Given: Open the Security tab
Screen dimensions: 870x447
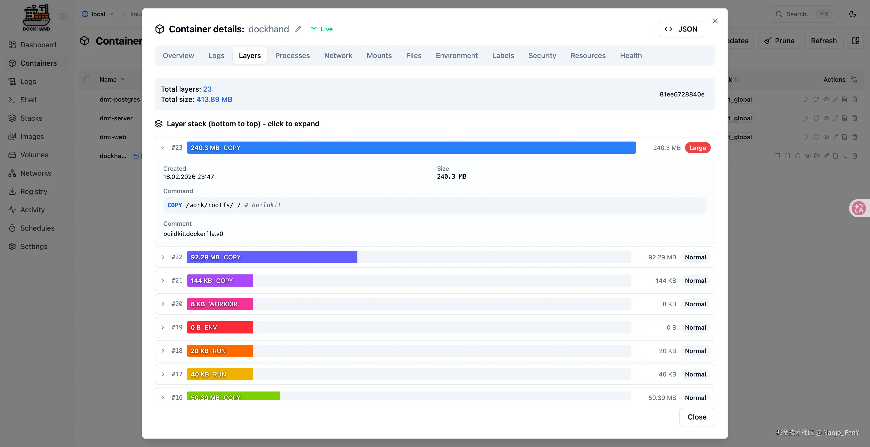Looking at the screenshot, I should (x=542, y=55).
